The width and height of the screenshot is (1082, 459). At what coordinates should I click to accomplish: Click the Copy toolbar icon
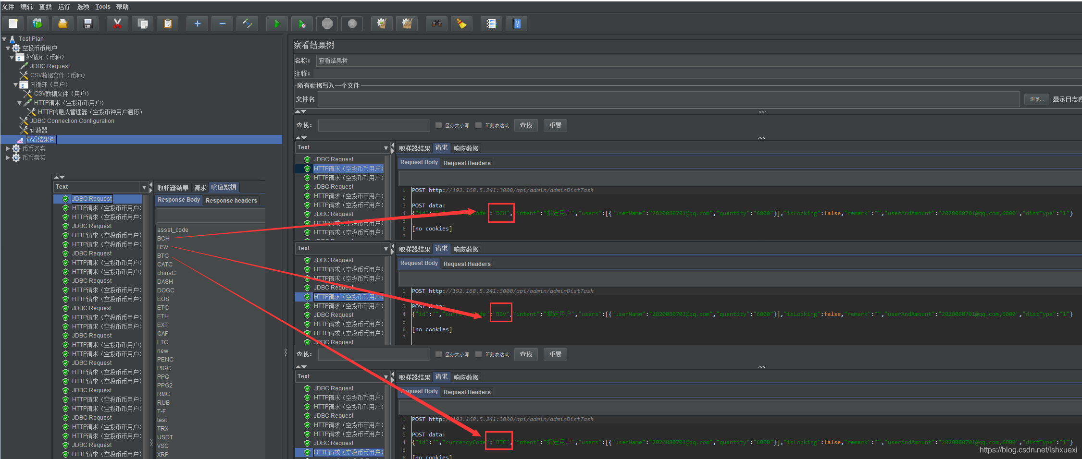click(x=143, y=24)
